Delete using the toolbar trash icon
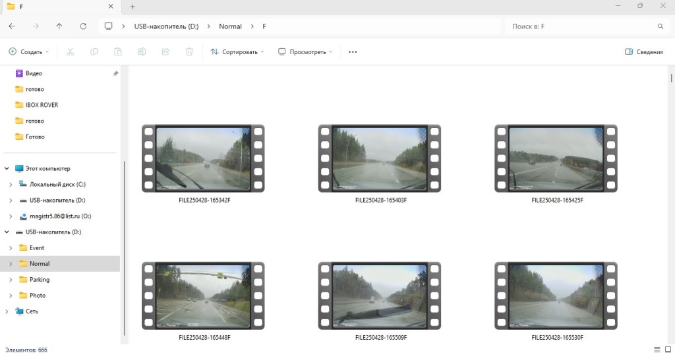The image size is (675, 355). coord(189,51)
